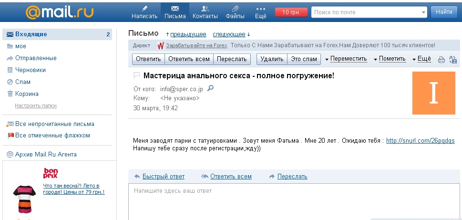Click the Ответить всем toolbar button
The image size is (462, 220).
[189, 59]
